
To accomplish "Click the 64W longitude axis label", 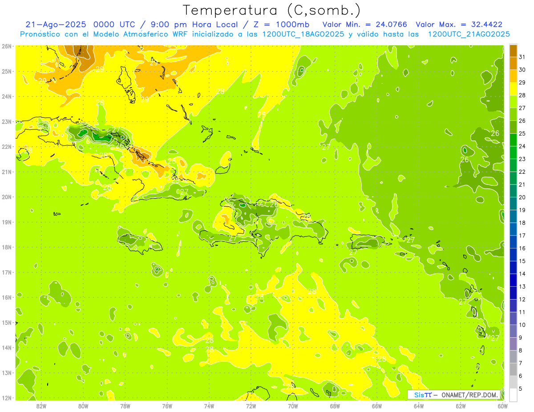I will 419,406.
